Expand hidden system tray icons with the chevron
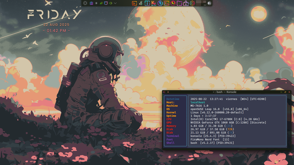Viewport: 294px width, 165px height. pyautogui.click(x=115, y=3)
